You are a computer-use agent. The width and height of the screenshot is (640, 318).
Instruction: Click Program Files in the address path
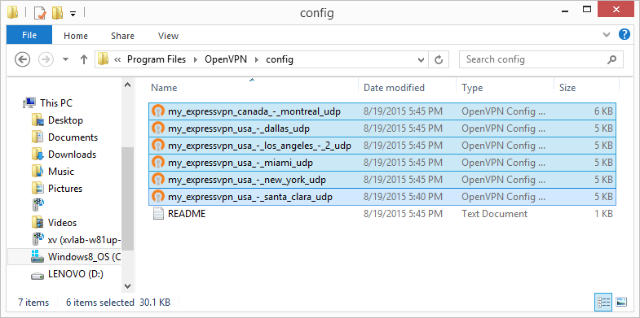pyautogui.click(x=157, y=59)
